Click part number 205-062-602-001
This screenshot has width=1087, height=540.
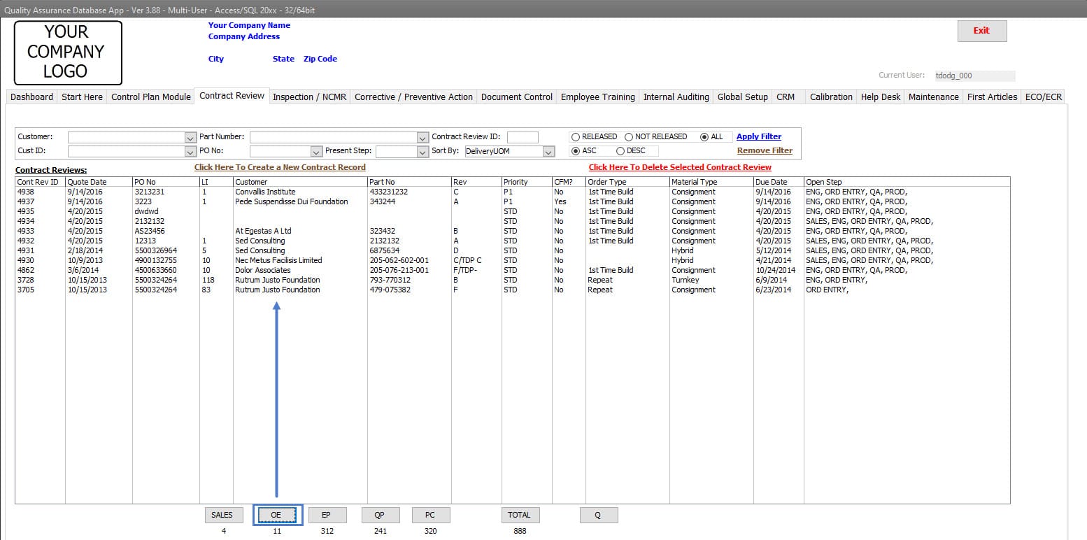[x=399, y=260]
